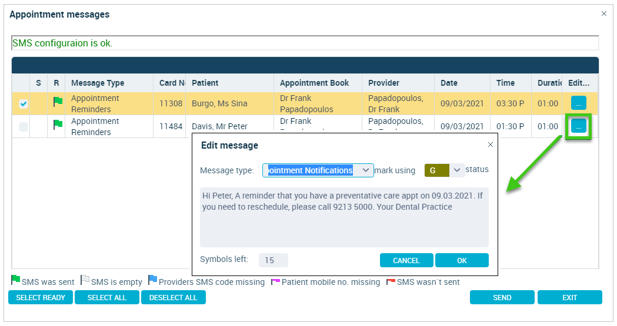
Task: Click the Symbols left counter field
Action: (273, 260)
